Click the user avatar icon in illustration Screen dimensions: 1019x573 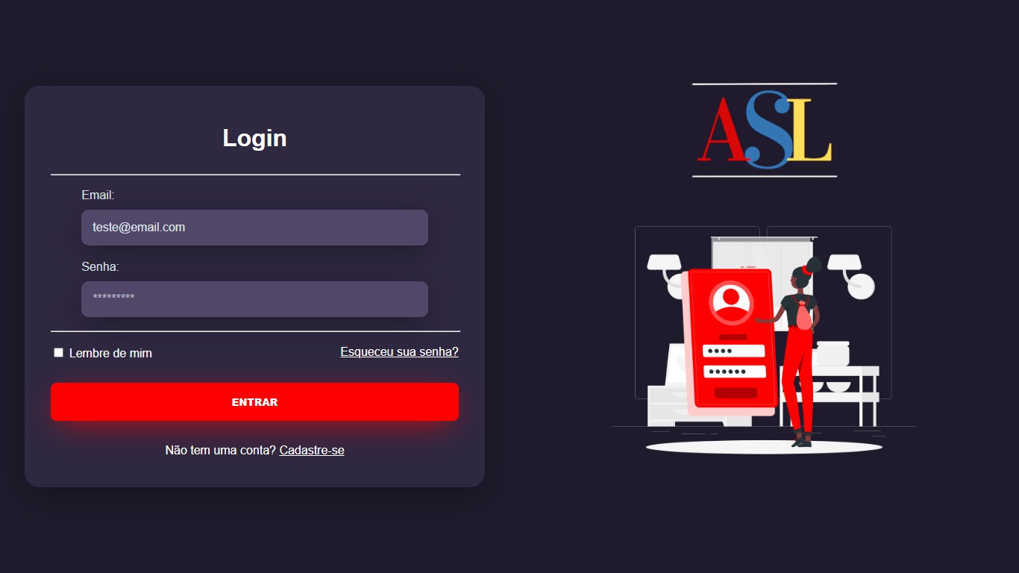click(x=731, y=302)
